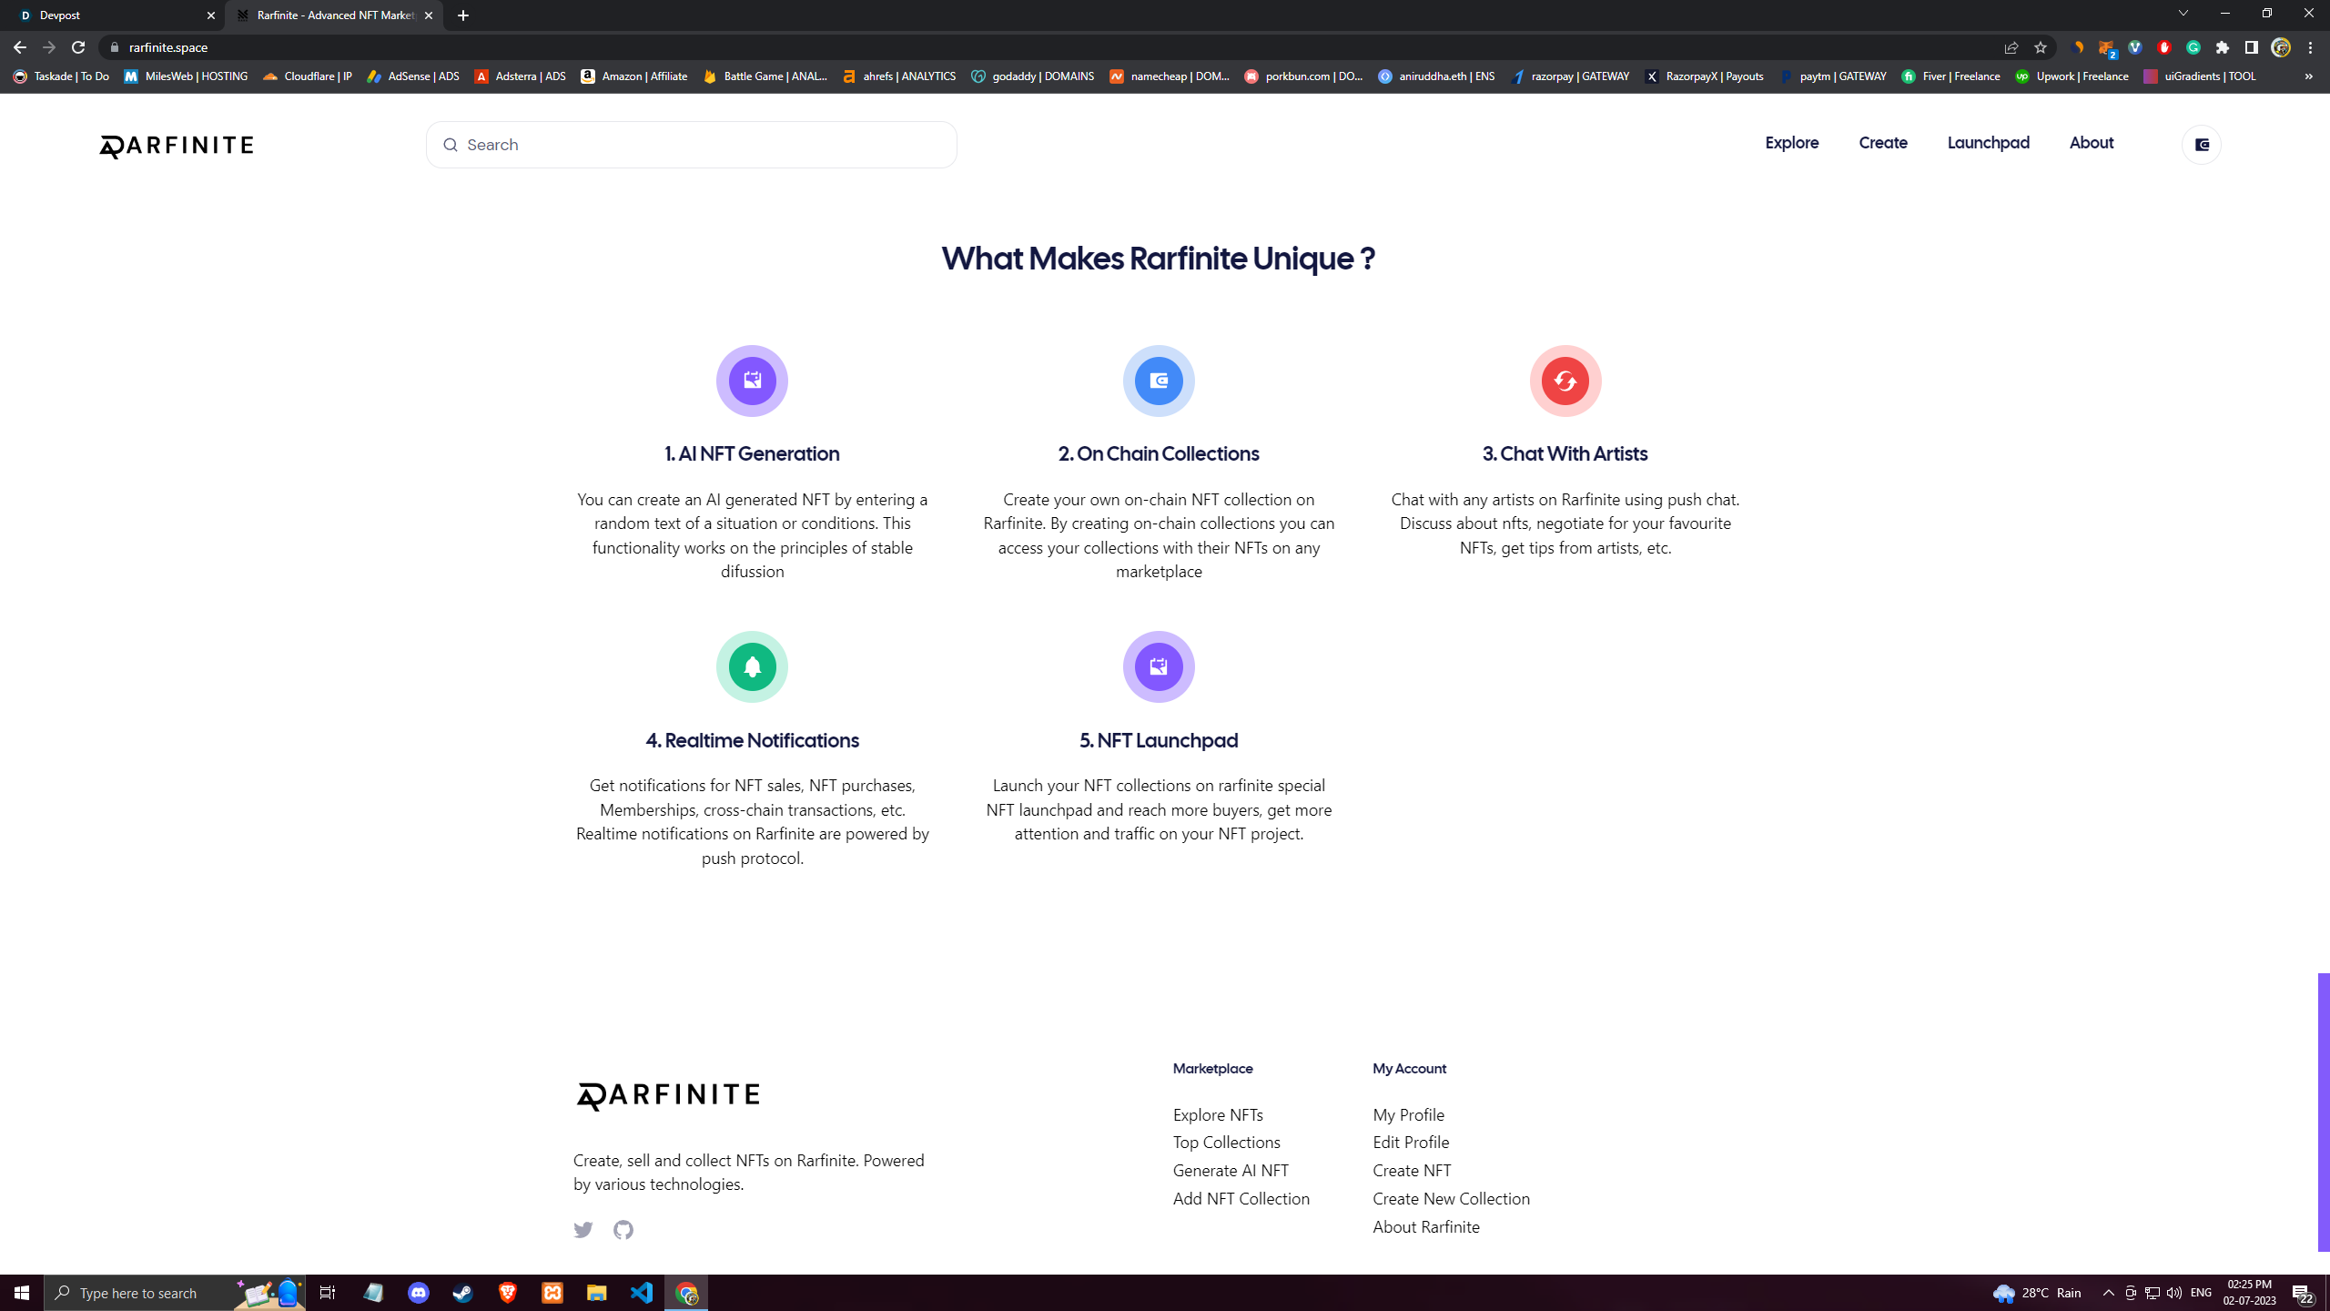Expand the hidden bookmarks overflow chevron
Image resolution: width=2330 pixels, height=1311 pixels.
(2308, 76)
